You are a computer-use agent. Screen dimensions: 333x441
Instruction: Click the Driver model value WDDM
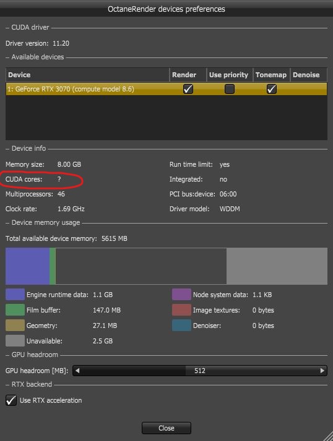[230, 209]
